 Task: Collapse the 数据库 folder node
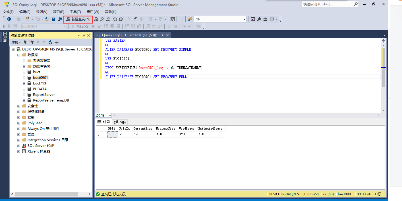pyautogui.click(x=18, y=55)
